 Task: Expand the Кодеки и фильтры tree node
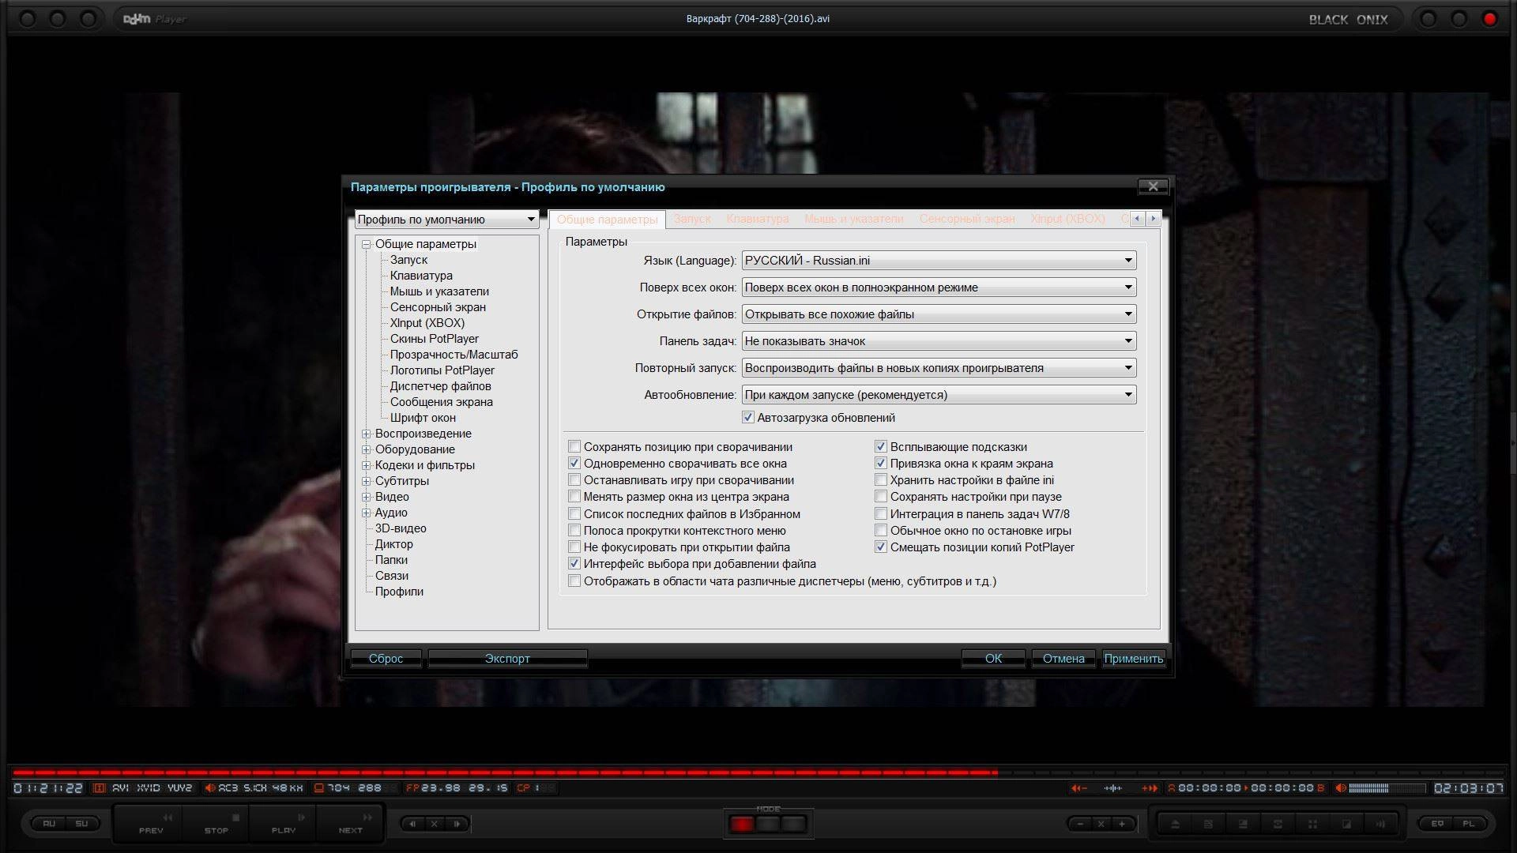(366, 465)
